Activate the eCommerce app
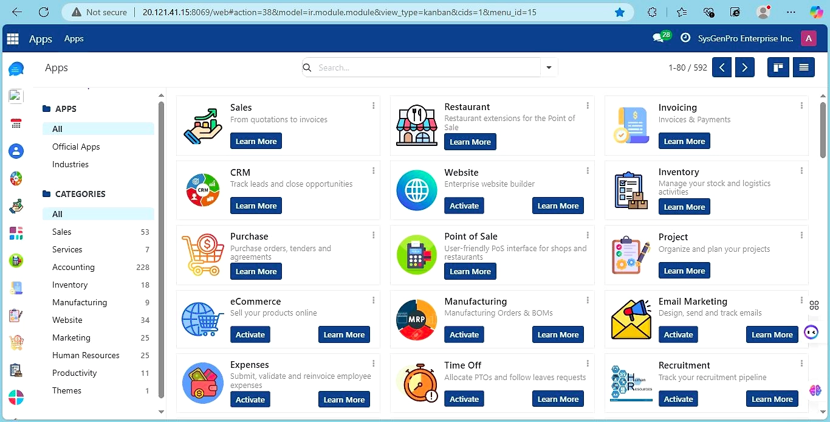 tap(250, 334)
